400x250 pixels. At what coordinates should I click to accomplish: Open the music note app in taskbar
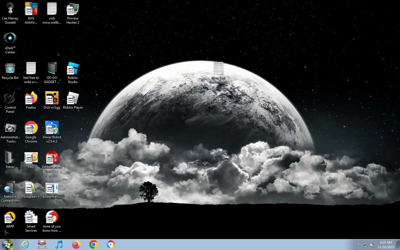click(59, 245)
